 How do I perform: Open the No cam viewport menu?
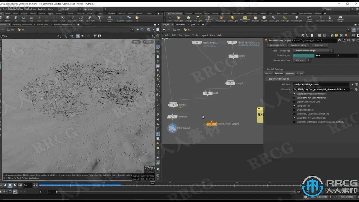coord(148,42)
